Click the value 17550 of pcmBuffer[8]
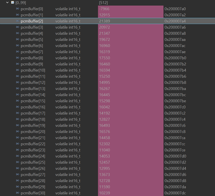The width and height of the screenshot is (215, 196). point(105,58)
